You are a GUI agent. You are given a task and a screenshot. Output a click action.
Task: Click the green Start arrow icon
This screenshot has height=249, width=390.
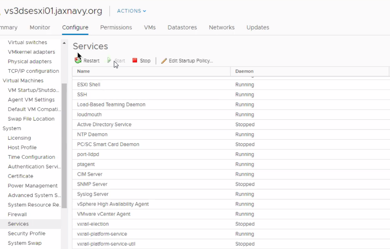pos(109,60)
